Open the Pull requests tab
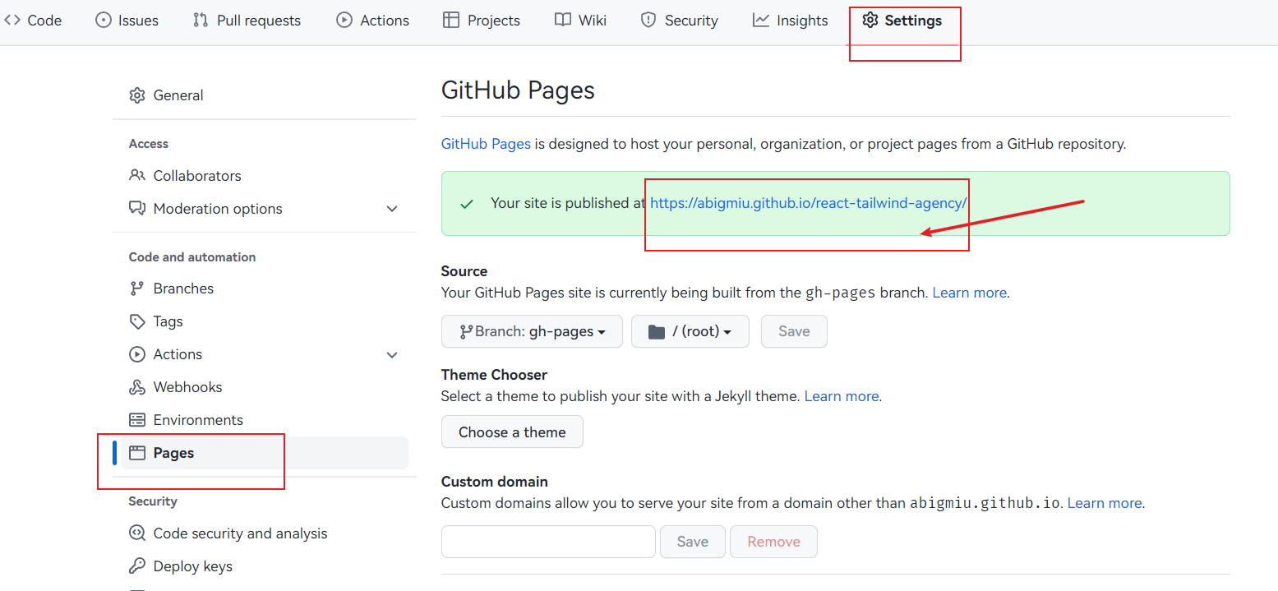Screen dimensions: 1278x591 (247, 21)
